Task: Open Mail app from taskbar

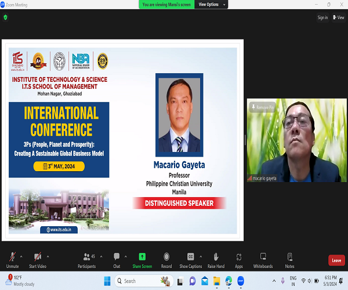Action: pyautogui.click(x=205, y=281)
